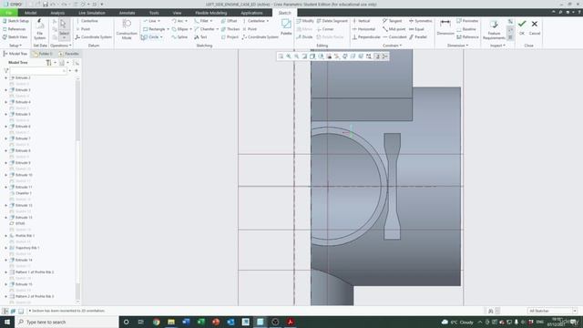Switch to the Analysis ribbon tab
583x328 pixels.
point(57,13)
